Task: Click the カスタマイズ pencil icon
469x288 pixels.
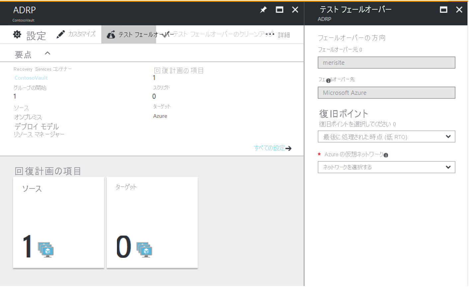Action: 60,35
